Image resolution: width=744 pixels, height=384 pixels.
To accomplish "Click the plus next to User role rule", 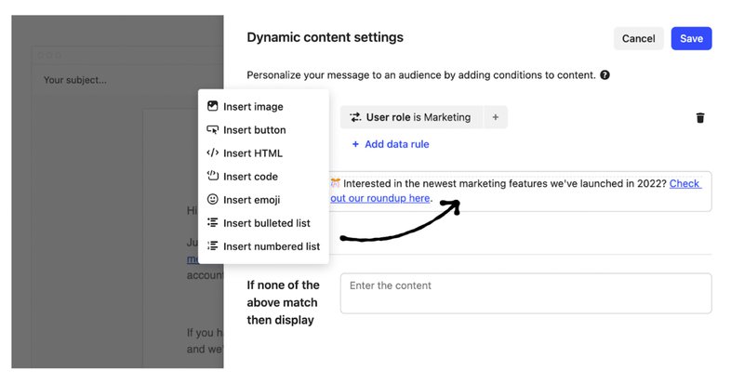I will tap(496, 117).
